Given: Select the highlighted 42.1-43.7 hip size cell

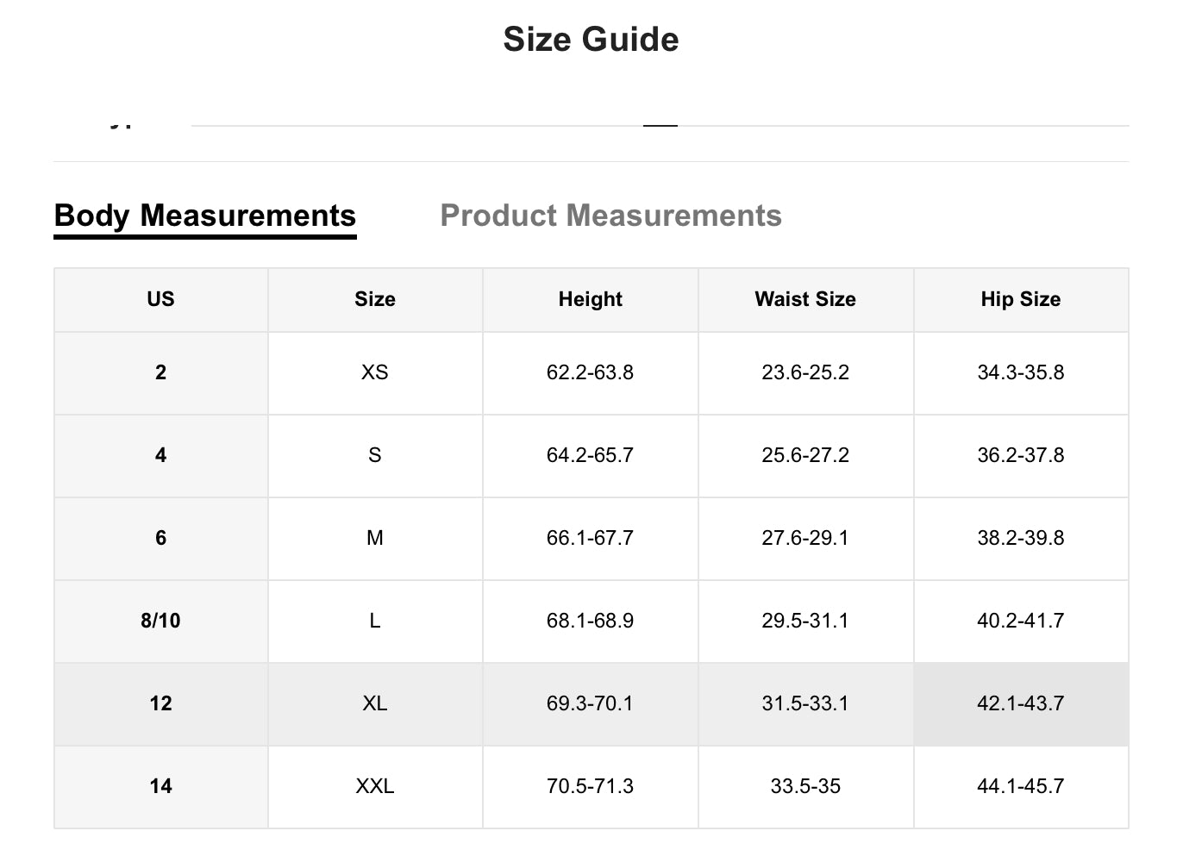Looking at the screenshot, I should coord(1020,703).
